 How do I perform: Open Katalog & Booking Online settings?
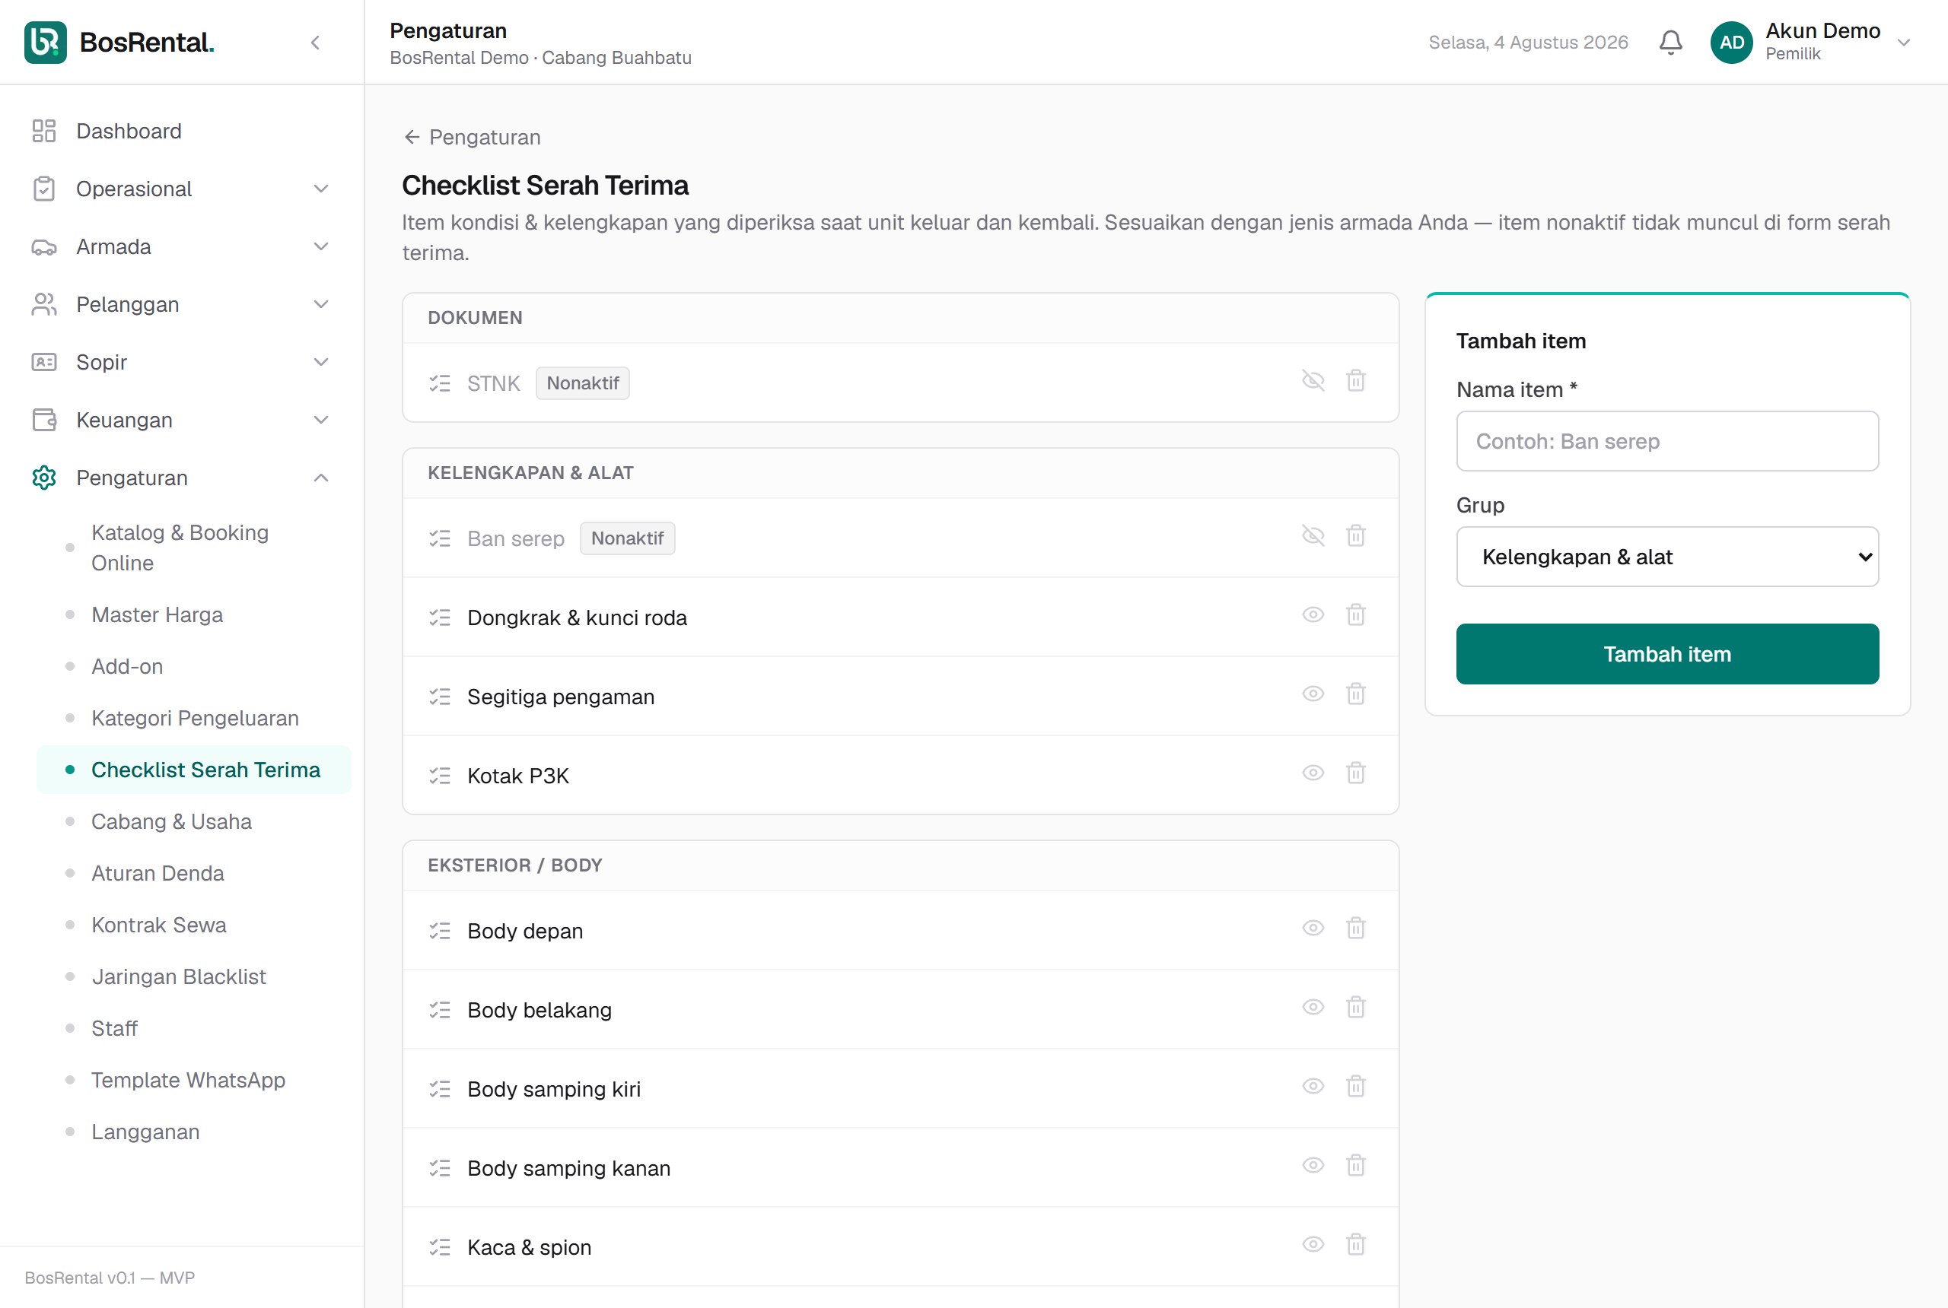click(193, 548)
